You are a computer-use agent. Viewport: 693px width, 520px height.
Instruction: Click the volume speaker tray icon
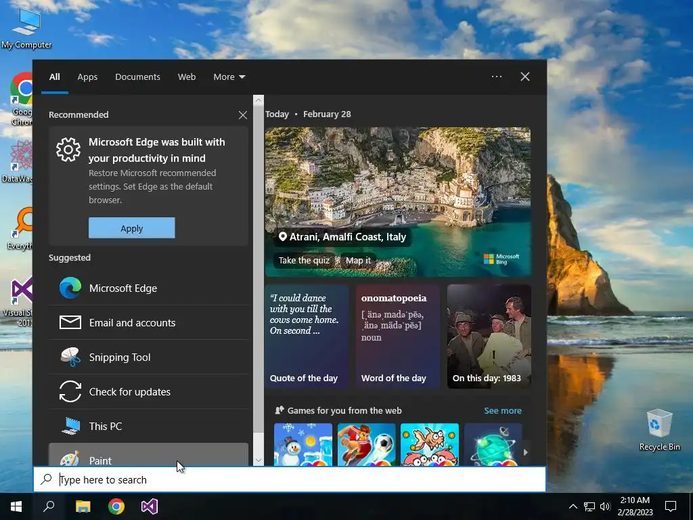point(605,506)
